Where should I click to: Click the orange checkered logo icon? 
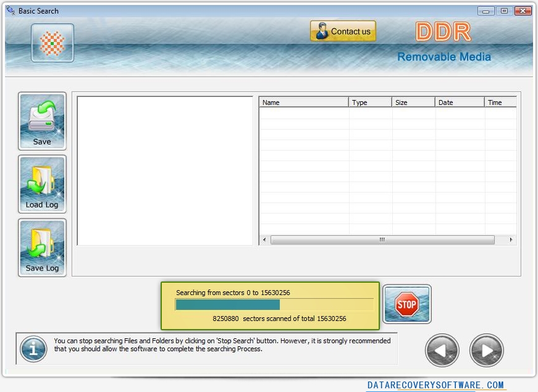click(52, 43)
